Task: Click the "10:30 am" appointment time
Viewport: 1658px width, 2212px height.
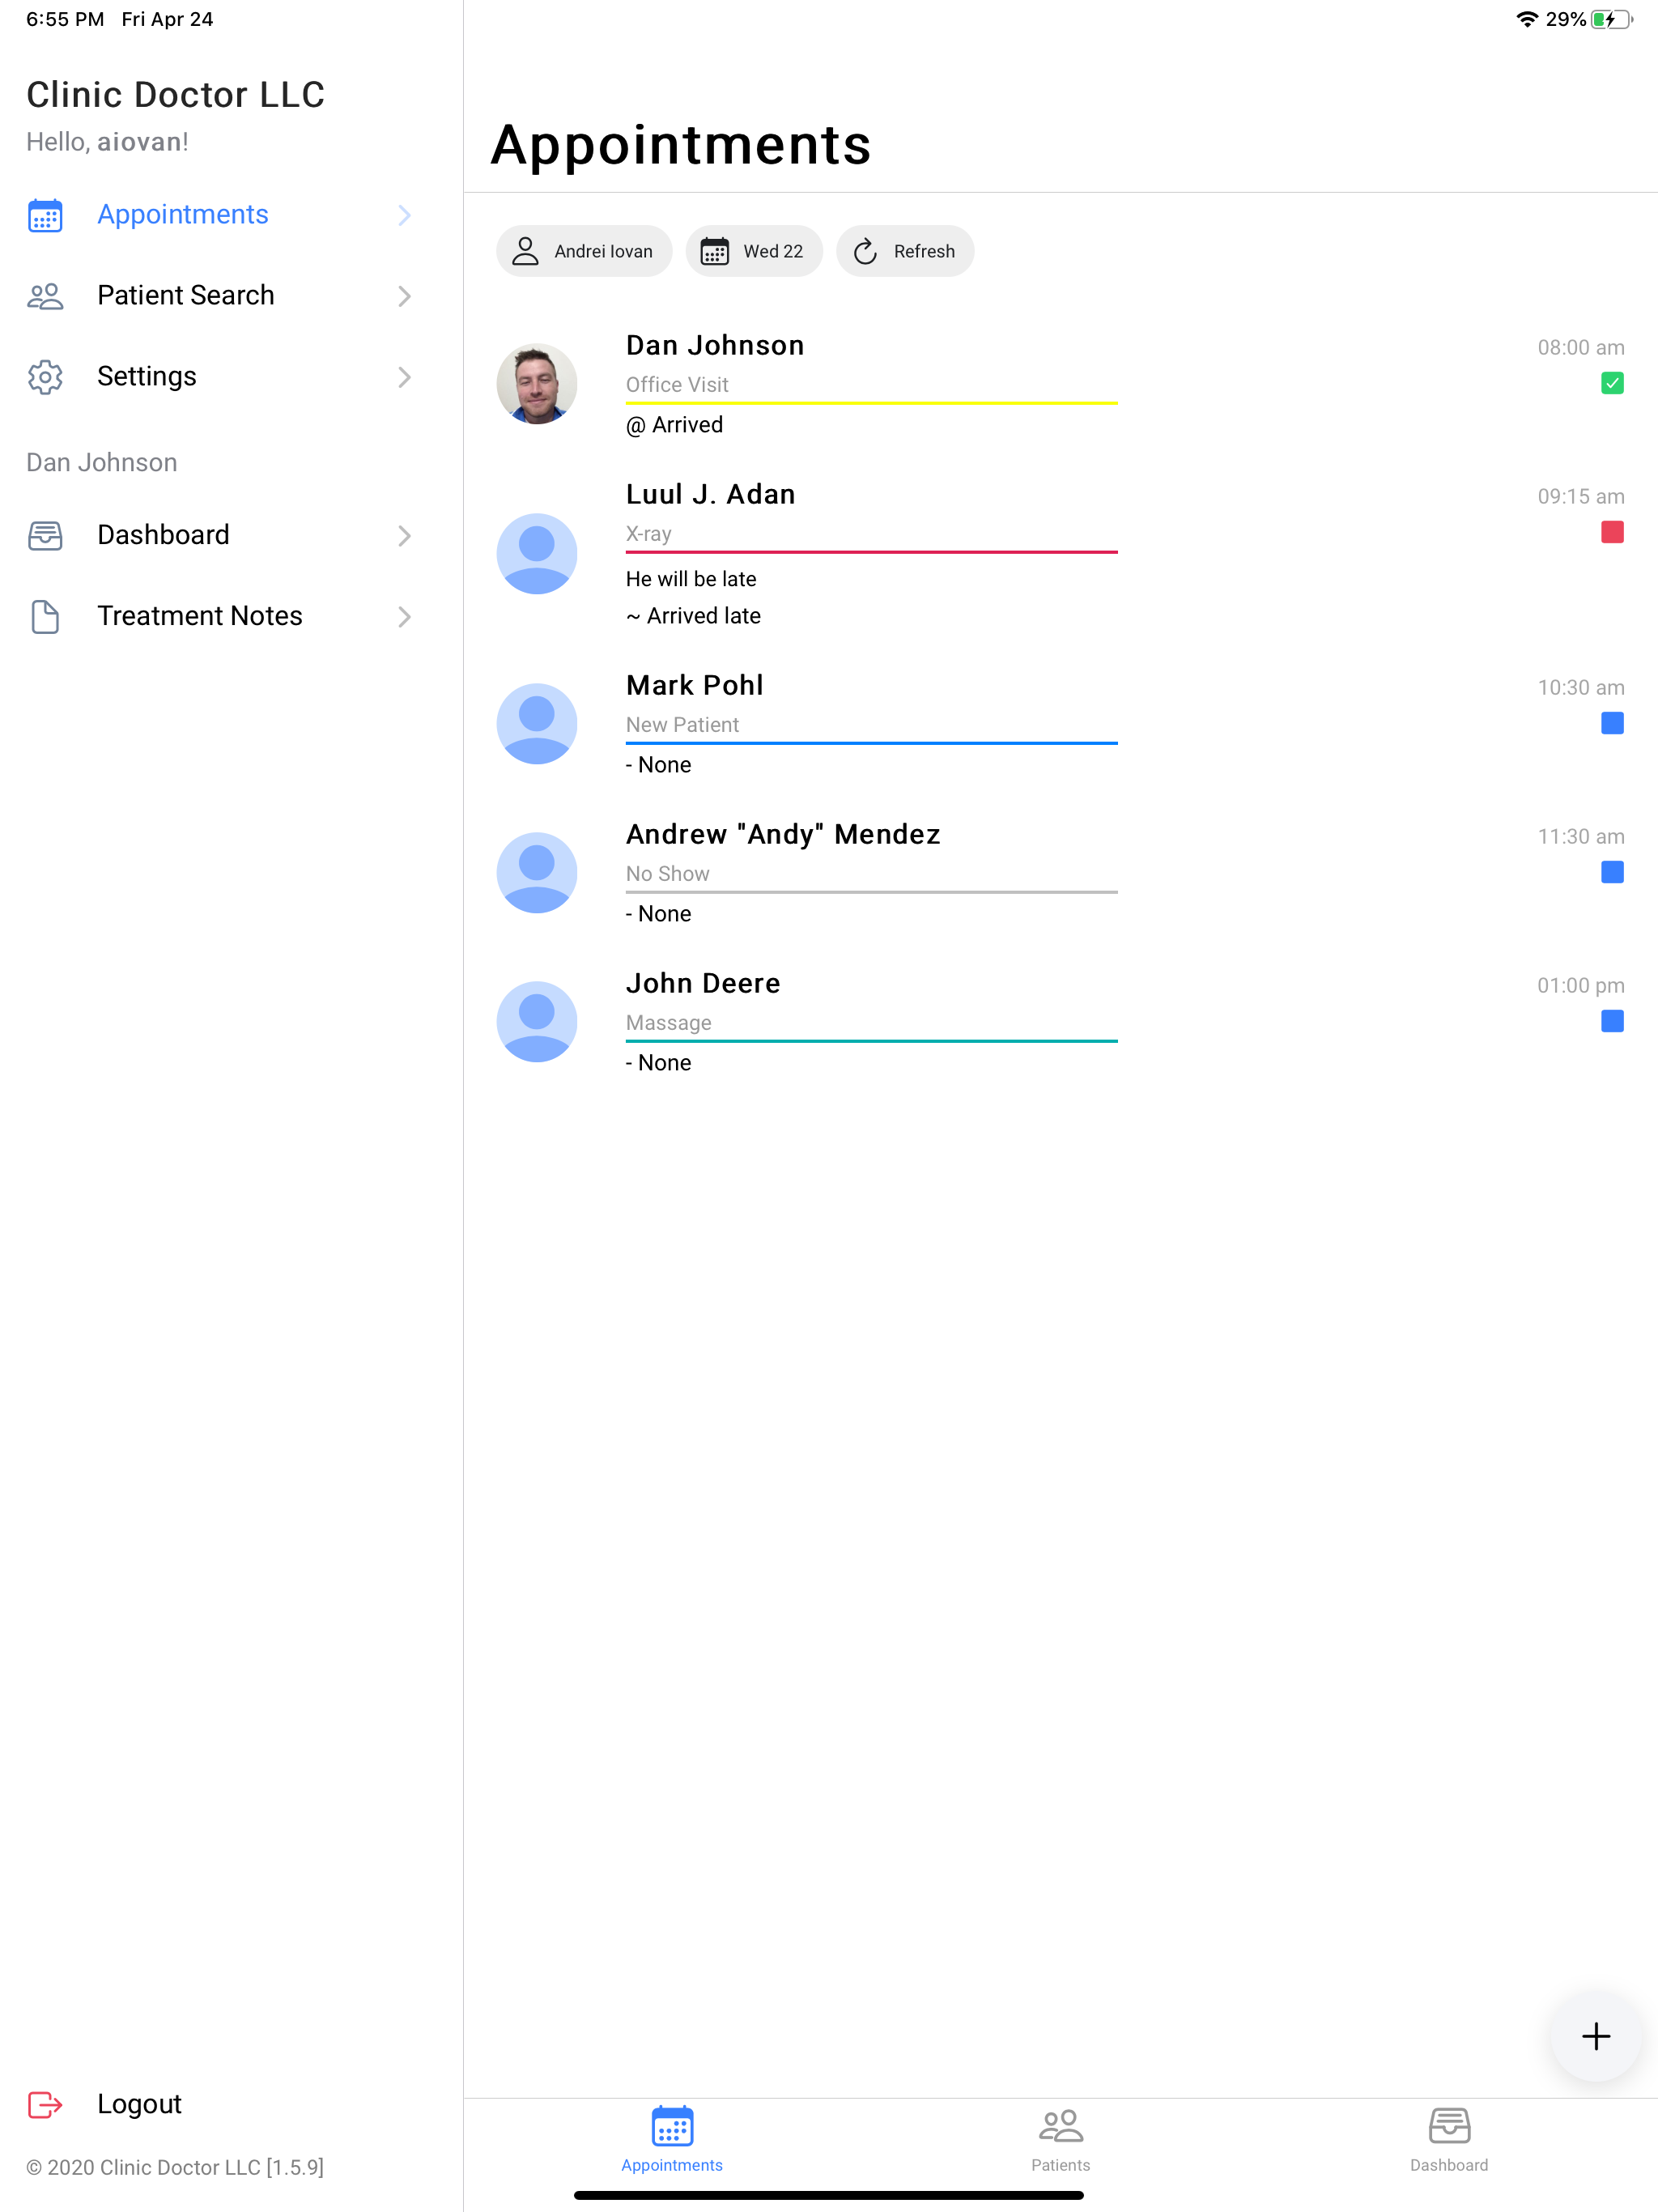Action: tap(1581, 688)
